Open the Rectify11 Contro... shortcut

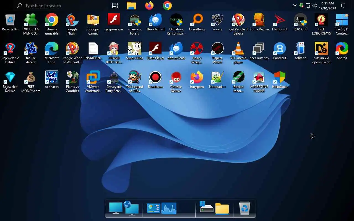click(342, 24)
